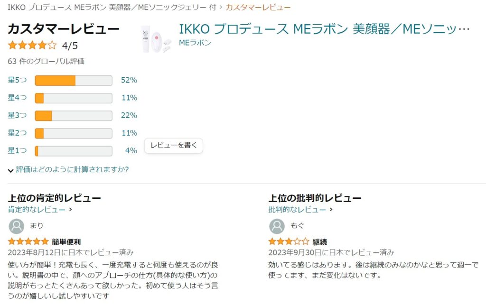Click the MEラボン brand link

coord(195,43)
